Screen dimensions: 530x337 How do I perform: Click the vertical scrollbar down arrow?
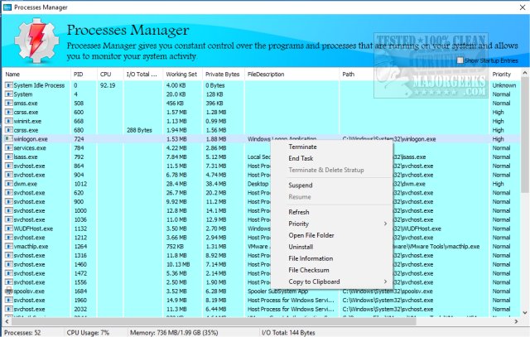click(525, 312)
